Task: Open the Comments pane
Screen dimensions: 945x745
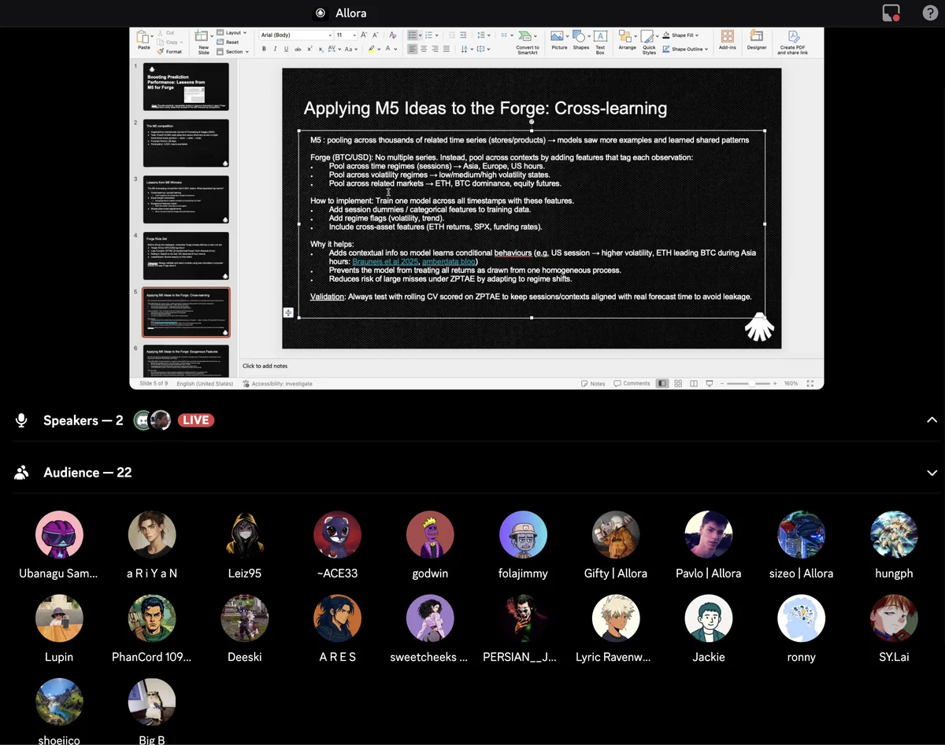Action: pos(632,383)
